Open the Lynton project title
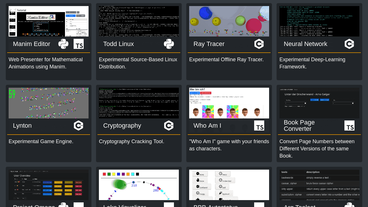Viewport: 368px width, 207px height. pos(22,126)
